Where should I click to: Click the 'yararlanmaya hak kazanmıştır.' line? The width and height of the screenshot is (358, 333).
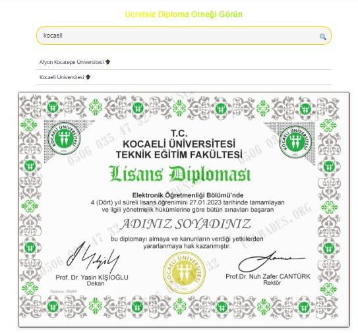187,246
